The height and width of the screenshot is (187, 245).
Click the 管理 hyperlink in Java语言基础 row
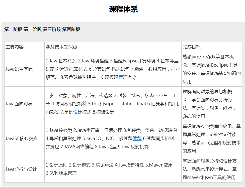[x=123, y=77]
